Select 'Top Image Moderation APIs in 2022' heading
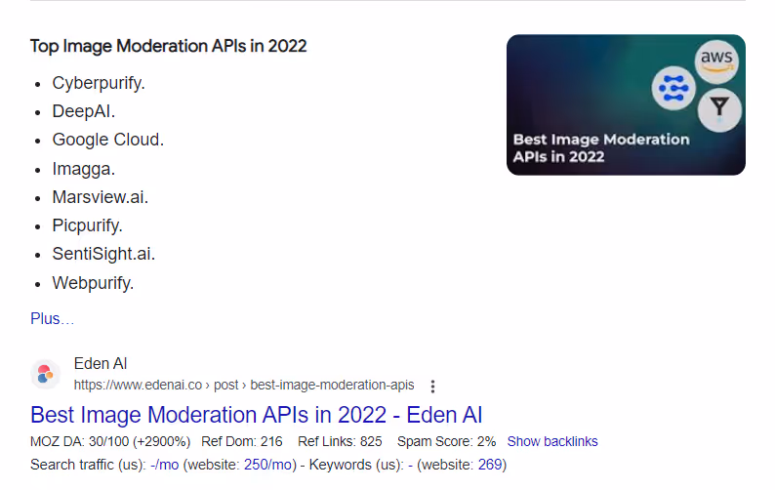775x490 pixels. (169, 46)
